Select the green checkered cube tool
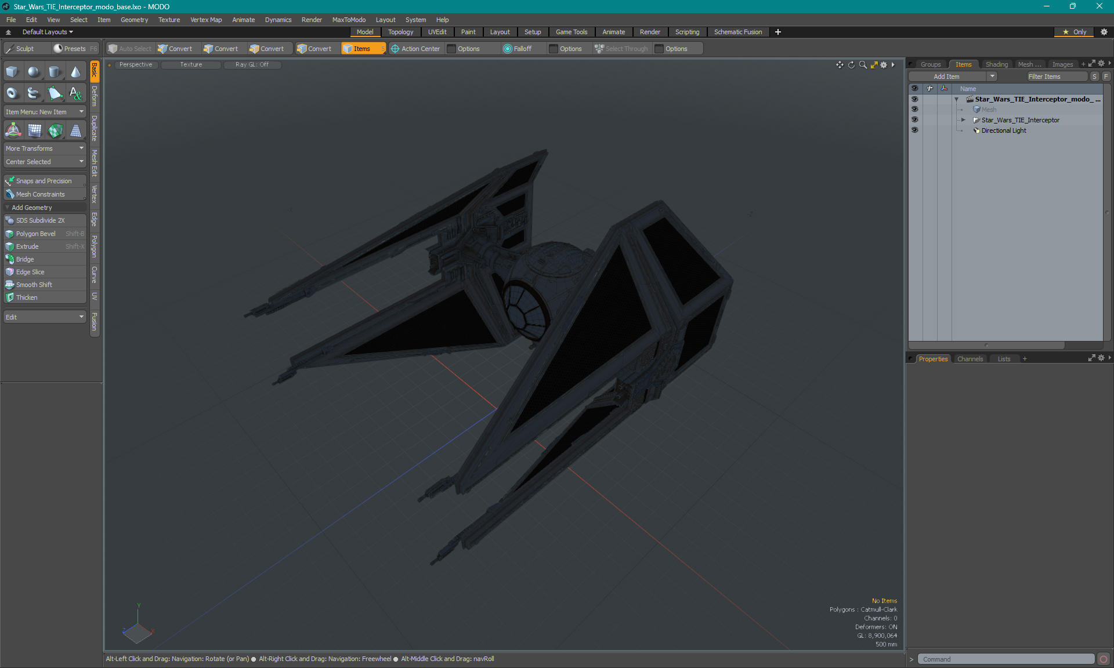This screenshot has width=1114, height=668. 55,130
